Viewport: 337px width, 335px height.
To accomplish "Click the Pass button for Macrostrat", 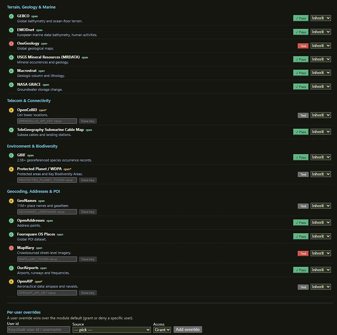I will (301, 73).
